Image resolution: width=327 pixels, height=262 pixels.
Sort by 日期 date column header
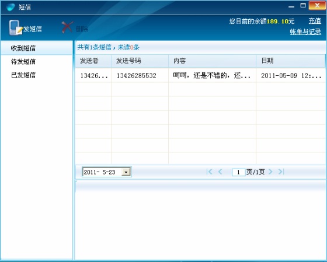point(290,61)
